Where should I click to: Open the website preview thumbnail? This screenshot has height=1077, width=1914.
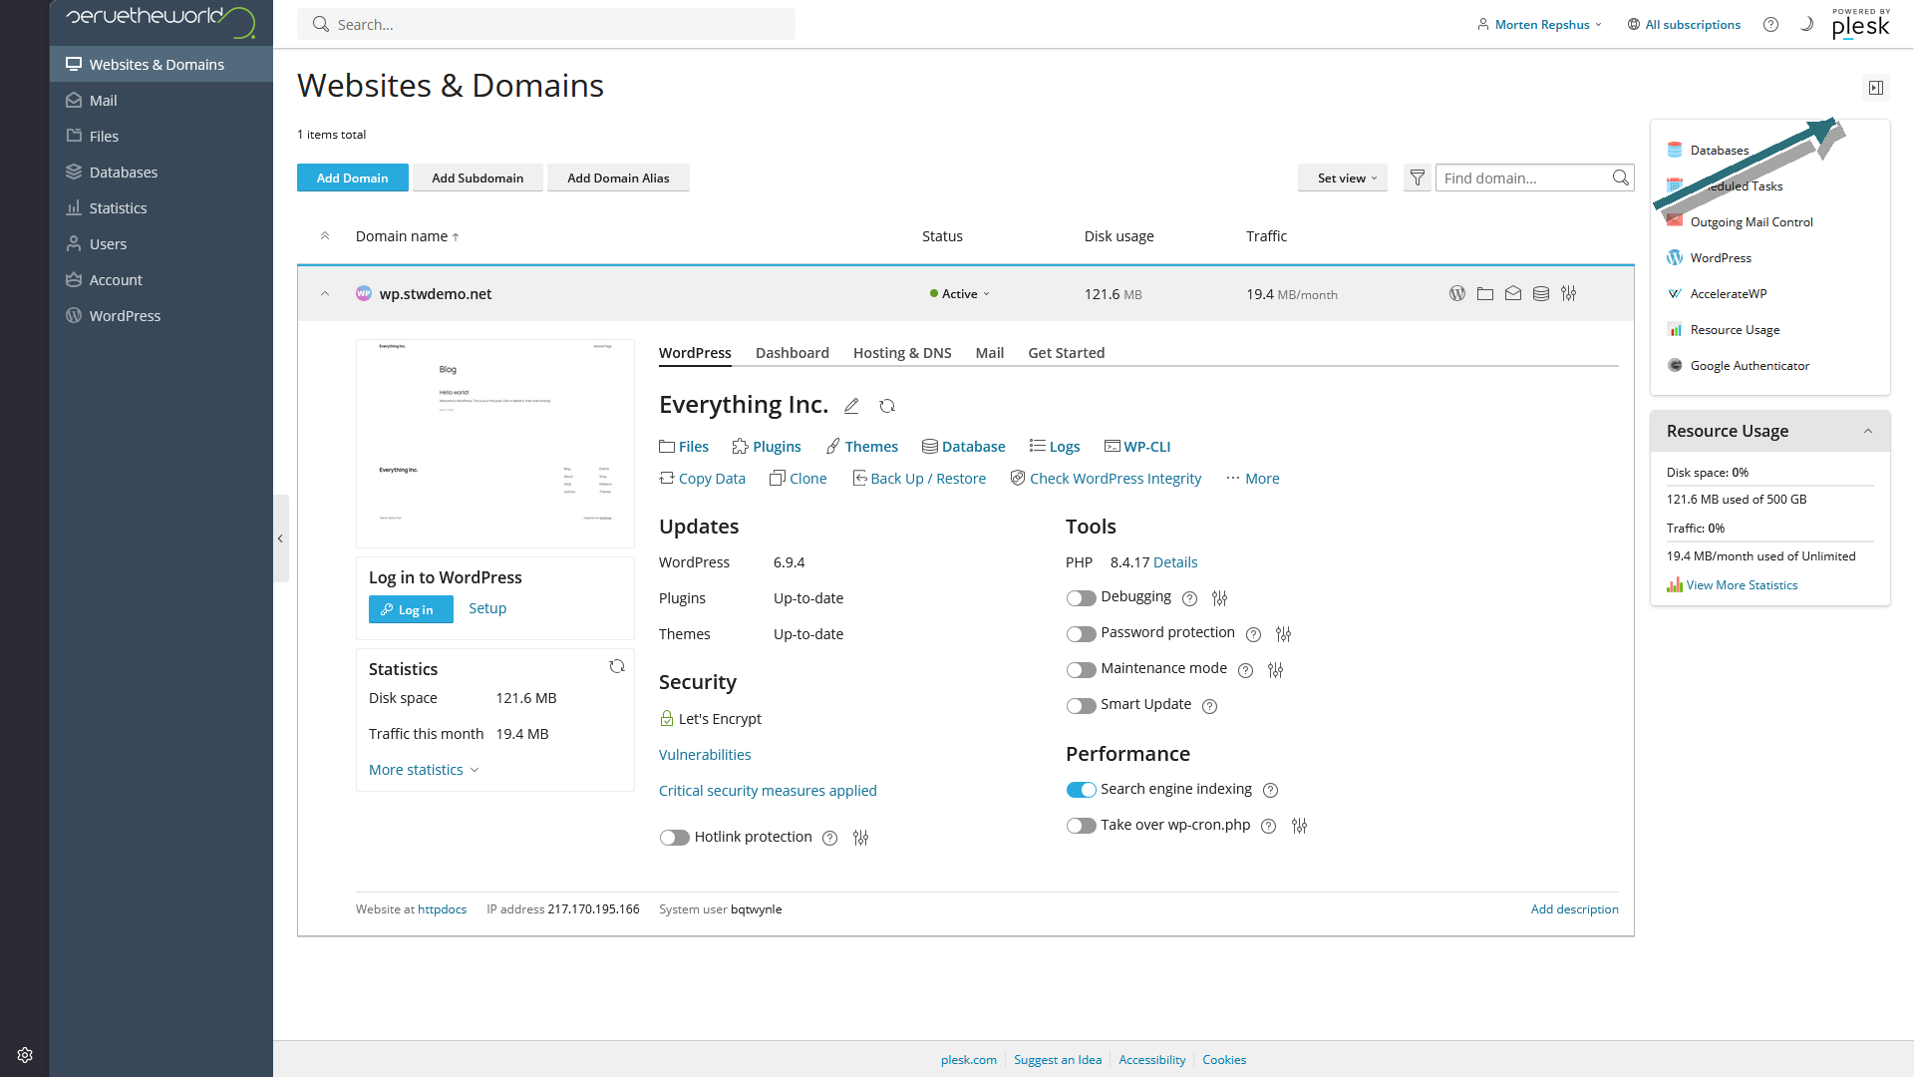(495, 444)
